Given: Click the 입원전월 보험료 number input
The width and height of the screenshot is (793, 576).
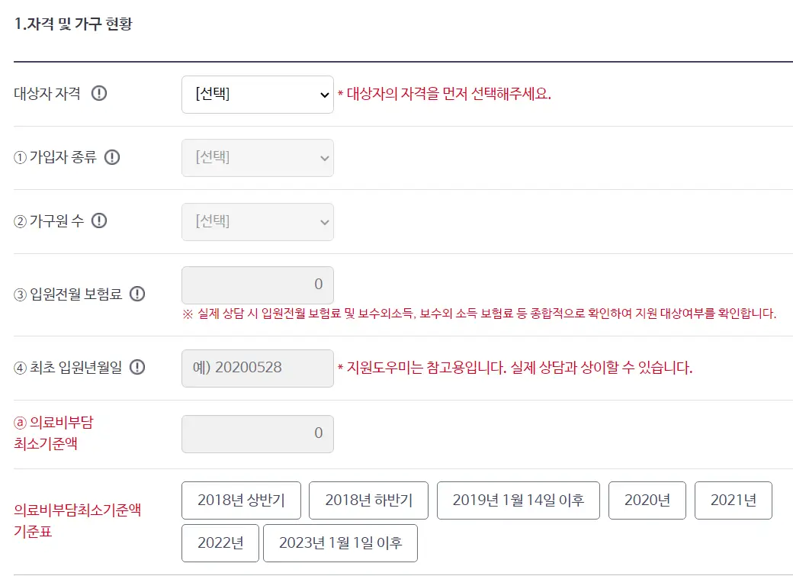Looking at the screenshot, I should (258, 283).
